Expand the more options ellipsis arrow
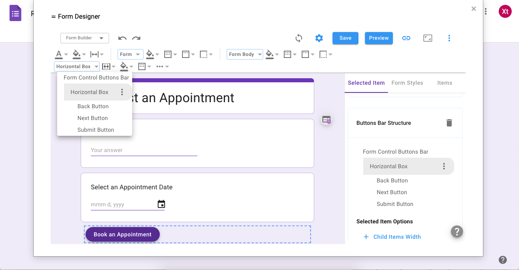The width and height of the screenshot is (519, 270). click(167, 67)
